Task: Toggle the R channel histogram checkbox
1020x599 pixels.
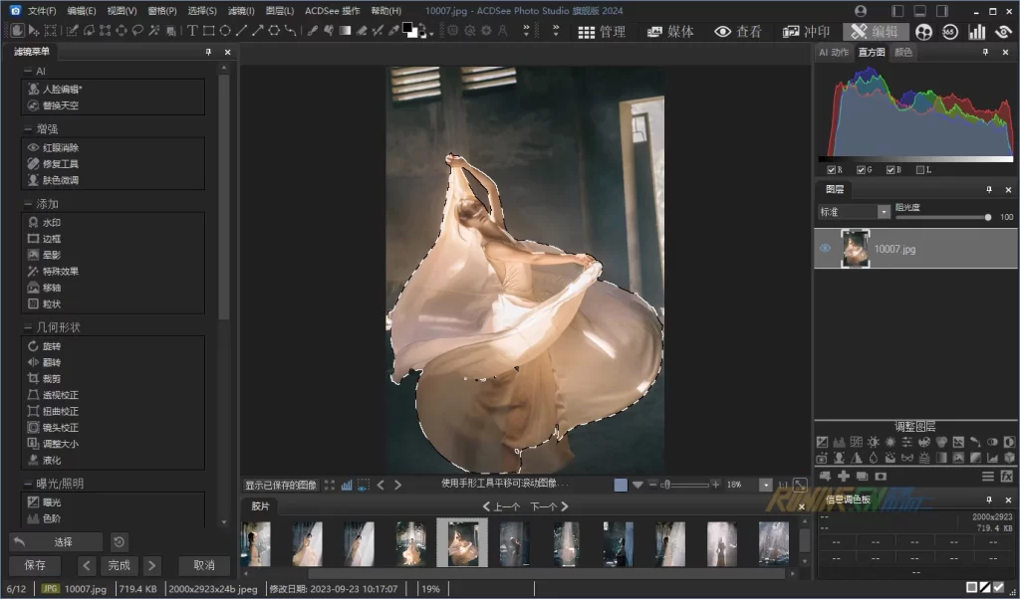Action: tap(832, 170)
